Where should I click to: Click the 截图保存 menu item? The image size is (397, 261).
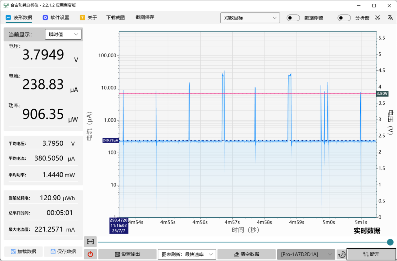pyautogui.click(x=145, y=17)
